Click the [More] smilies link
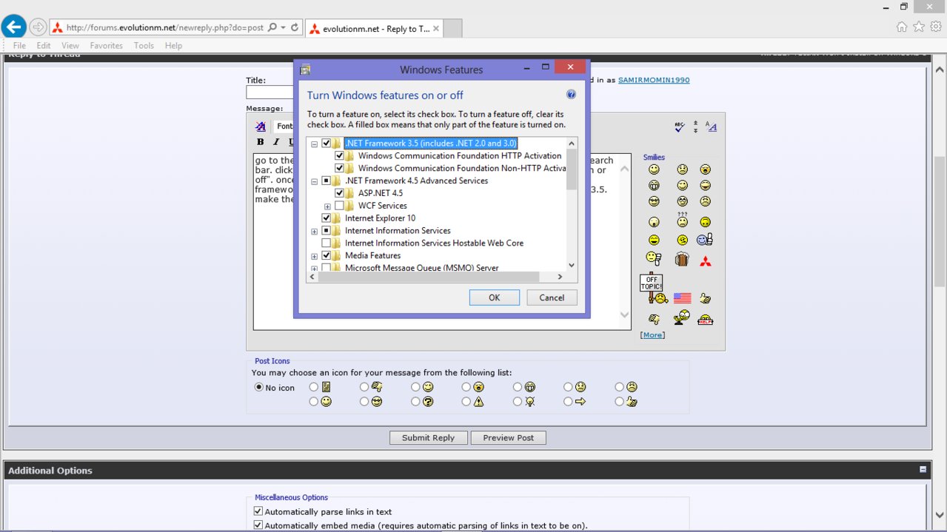The image size is (947, 532). point(652,335)
